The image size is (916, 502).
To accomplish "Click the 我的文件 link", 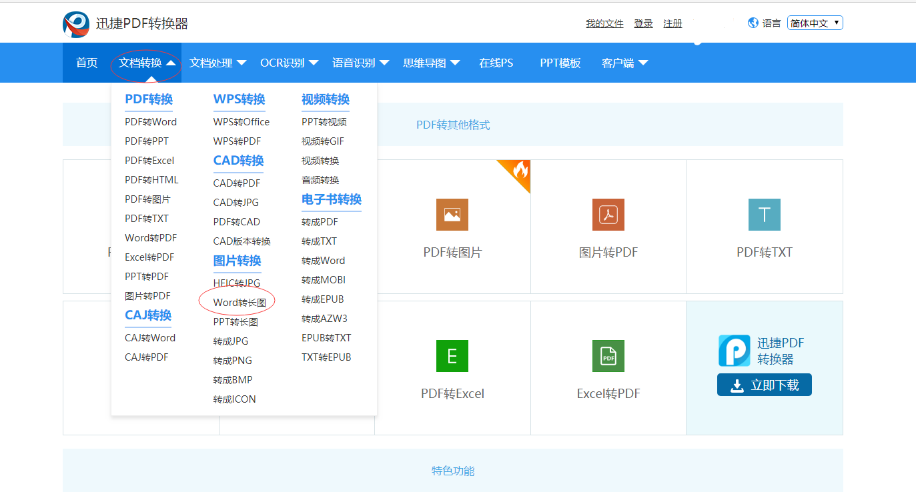I will [x=604, y=23].
